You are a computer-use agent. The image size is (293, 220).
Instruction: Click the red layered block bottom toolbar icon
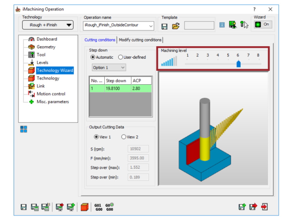[84, 207]
